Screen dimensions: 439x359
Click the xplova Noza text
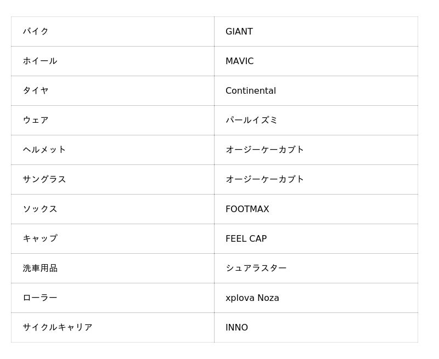coord(252,298)
